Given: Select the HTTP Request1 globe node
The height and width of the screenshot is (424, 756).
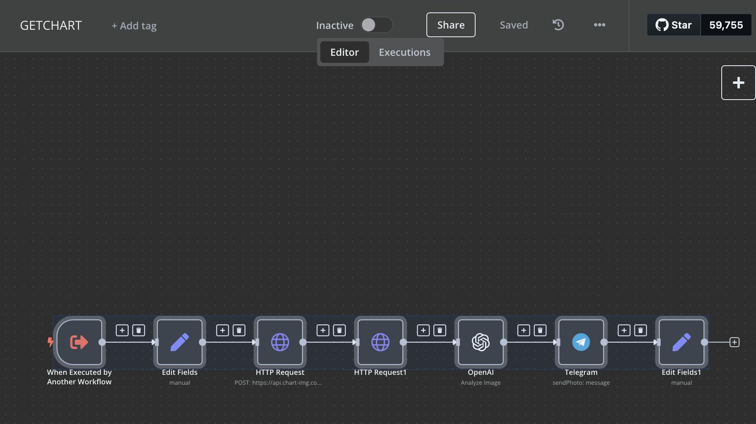Looking at the screenshot, I should (380, 342).
